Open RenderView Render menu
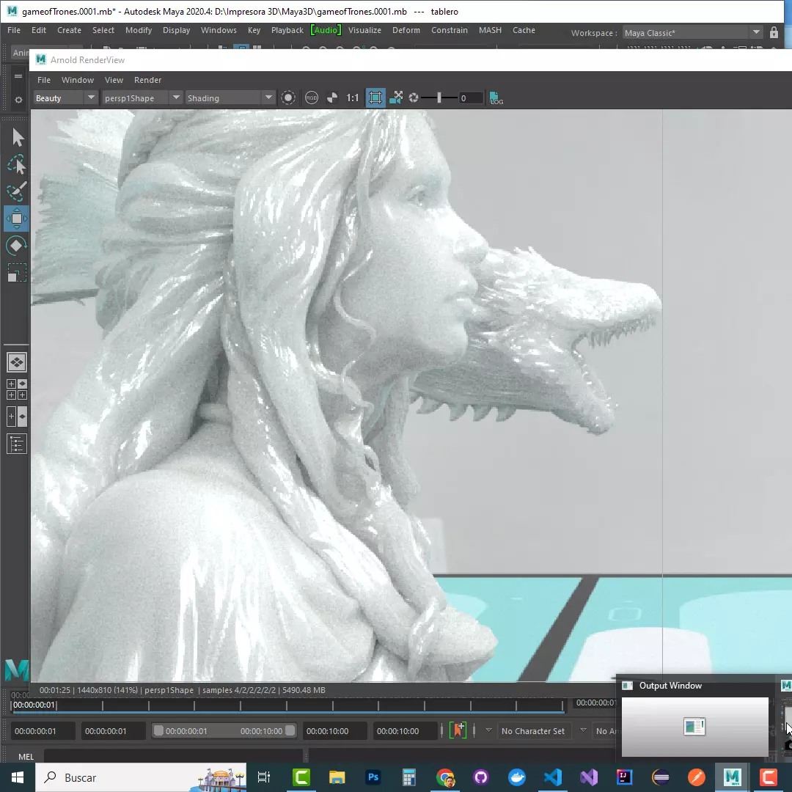Image resolution: width=792 pixels, height=792 pixels. pyautogui.click(x=147, y=80)
